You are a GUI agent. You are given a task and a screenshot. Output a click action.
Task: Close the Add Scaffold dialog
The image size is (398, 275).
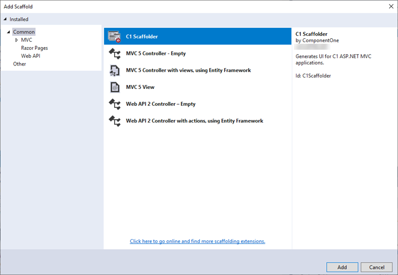click(390, 6)
